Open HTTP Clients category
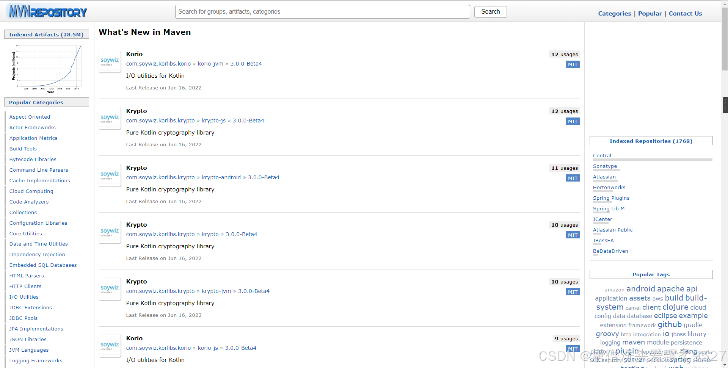This screenshot has height=368, width=728. (25, 287)
